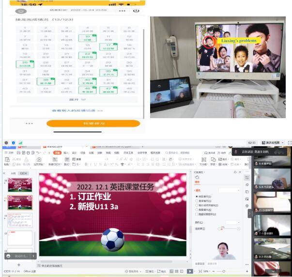Image resolution: width=292 pixels, height=277 pixels.
Task: Click the three-dots more icon in right sidebar
Action: click(247, 264)
